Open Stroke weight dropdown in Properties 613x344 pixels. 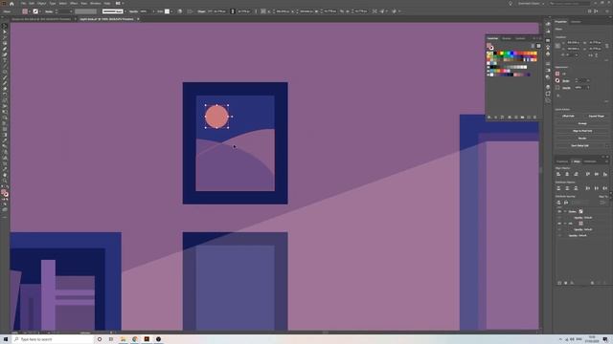587,80
